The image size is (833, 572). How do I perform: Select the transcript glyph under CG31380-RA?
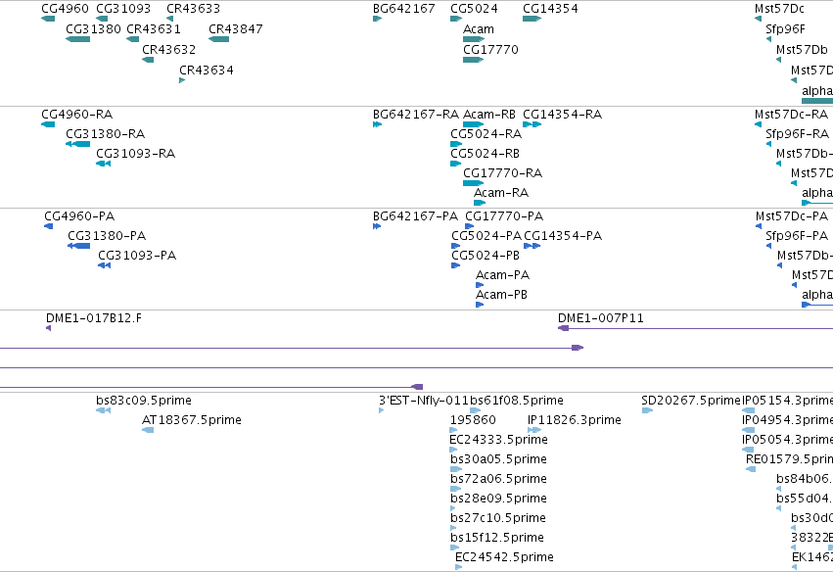pos(77,144)
